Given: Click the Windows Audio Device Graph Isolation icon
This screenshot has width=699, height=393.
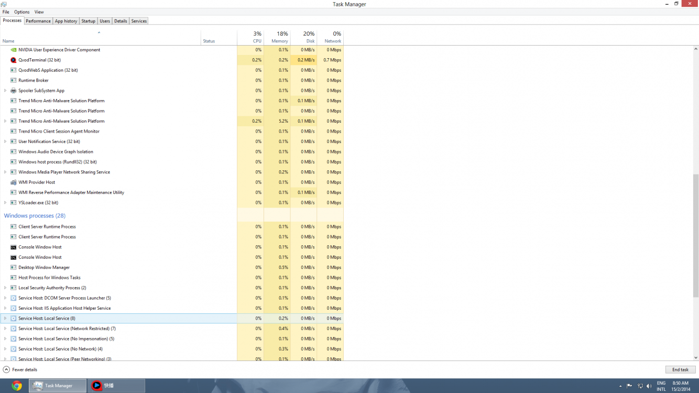Looking at the screenshot, I should 14,152.
